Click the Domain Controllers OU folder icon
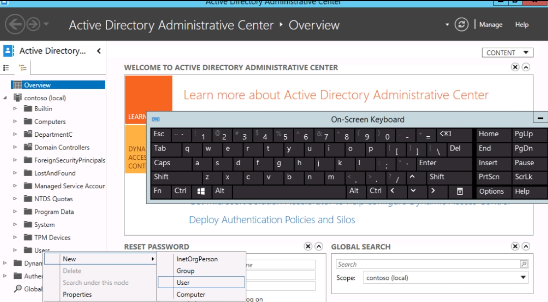 click(28, 147)
